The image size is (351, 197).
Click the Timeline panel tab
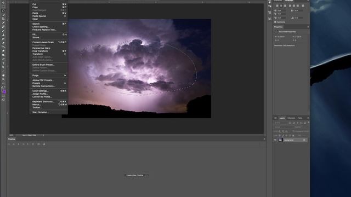tap(12, 139)
